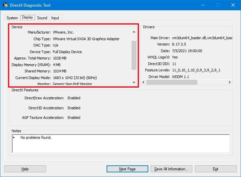Close the DirectX Diagnostic Tool window

point(233,5)
